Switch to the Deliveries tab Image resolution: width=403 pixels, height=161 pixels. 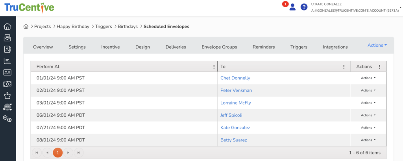(x=176, y=47)
